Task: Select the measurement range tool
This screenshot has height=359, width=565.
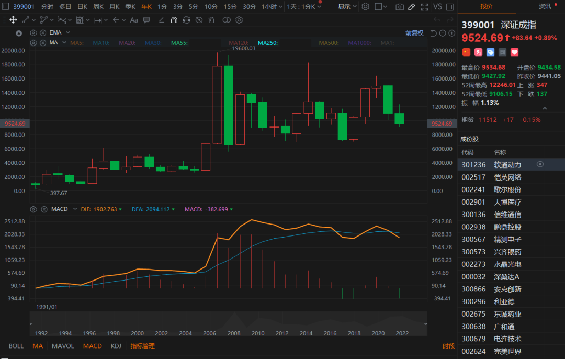Action: tap(98, 20)
